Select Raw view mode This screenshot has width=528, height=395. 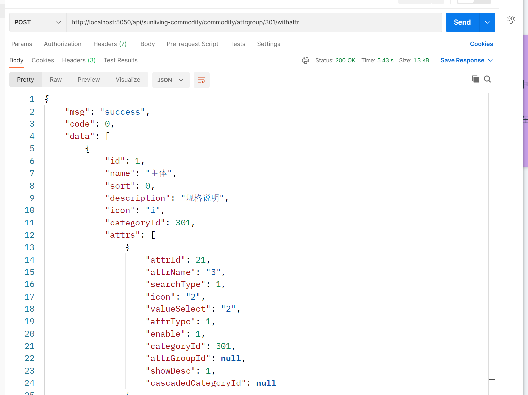point(56,80)
